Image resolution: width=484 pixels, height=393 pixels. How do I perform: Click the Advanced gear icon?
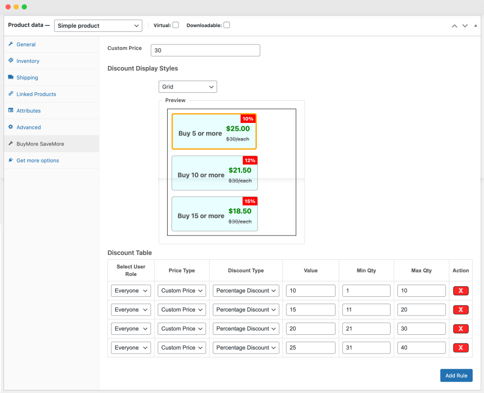click(x=11, y=127)
